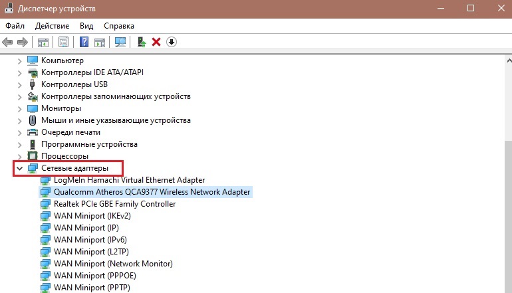Viewport: 512px width, 293px height.
Task: Select the WAN Miniport (PPTP) entry
Action: (91, 288)
